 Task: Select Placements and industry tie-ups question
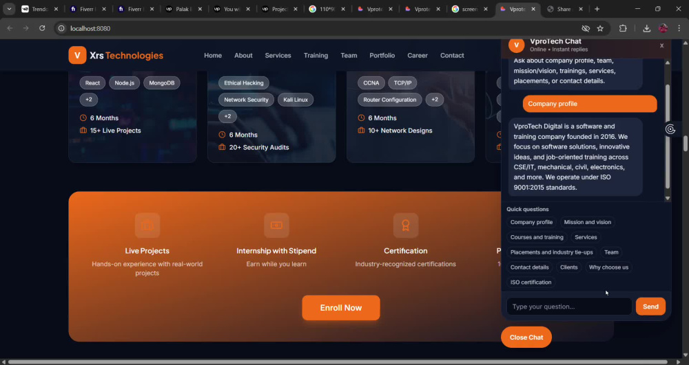551,252
